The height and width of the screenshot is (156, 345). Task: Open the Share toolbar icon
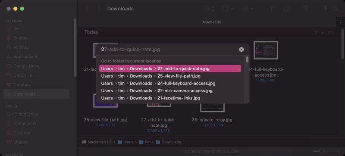coord(273,9)
